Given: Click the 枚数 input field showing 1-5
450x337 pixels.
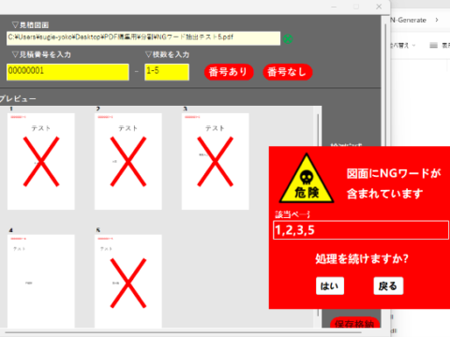Looking at the screenshot, I should click(167, 72).
